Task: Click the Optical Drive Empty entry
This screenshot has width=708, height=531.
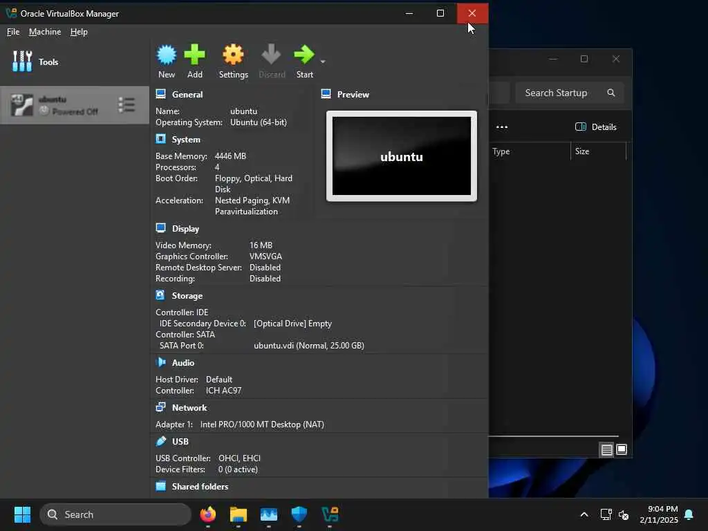Action: coord(292,324)
